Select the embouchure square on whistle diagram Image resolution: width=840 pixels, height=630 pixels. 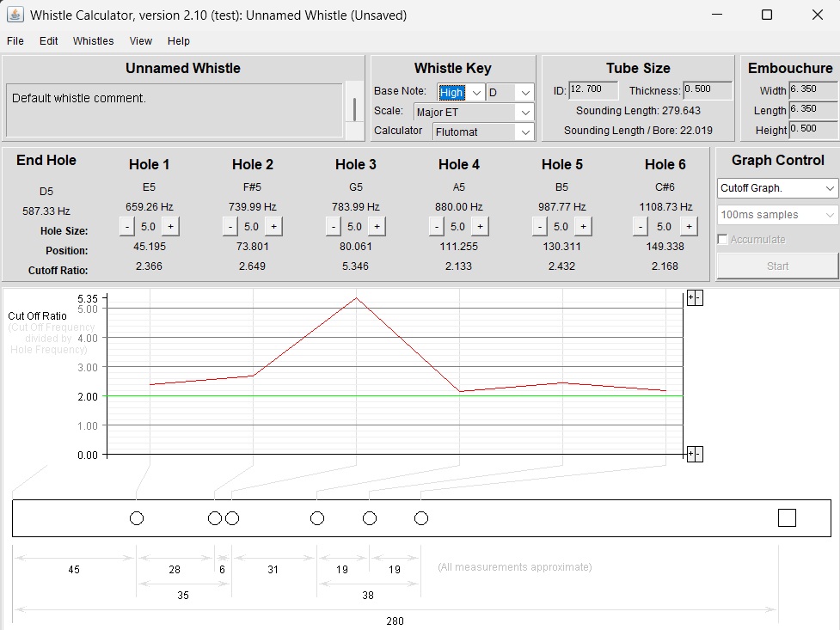786,517
